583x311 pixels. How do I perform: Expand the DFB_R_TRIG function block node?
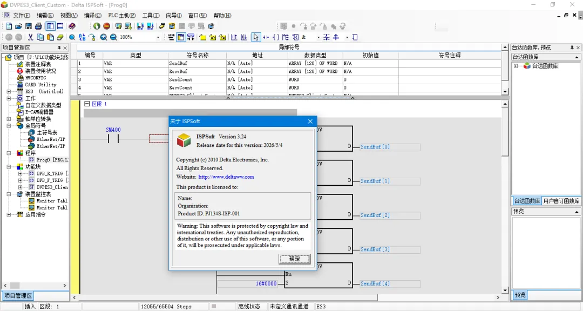(x=20, y=173)
